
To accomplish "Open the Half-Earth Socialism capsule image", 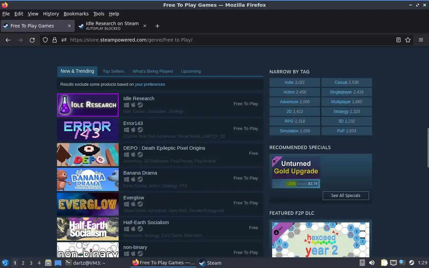I will [88, 229].
